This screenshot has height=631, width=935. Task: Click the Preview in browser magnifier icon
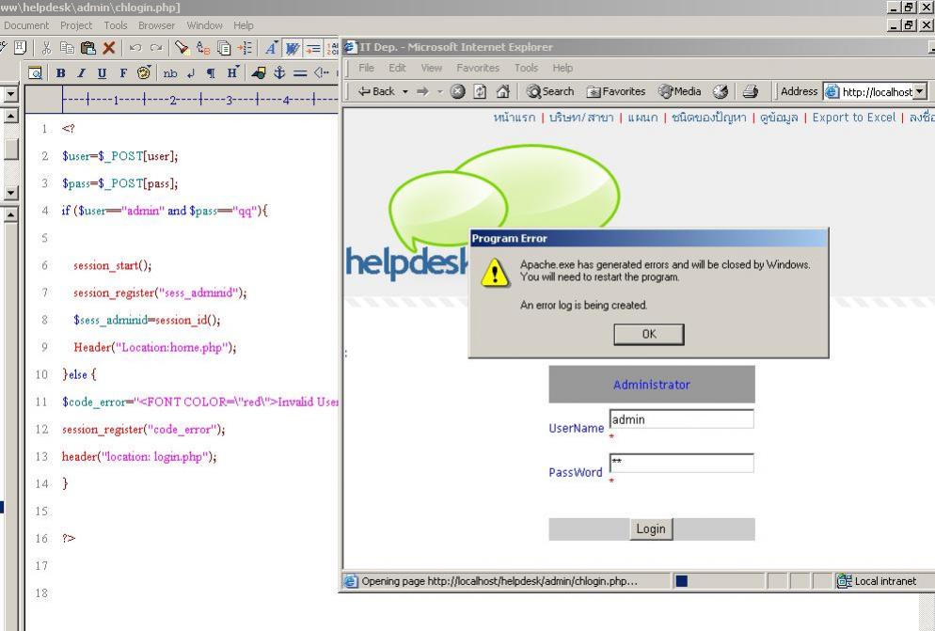pyautogui.click(x=35, y=72)
